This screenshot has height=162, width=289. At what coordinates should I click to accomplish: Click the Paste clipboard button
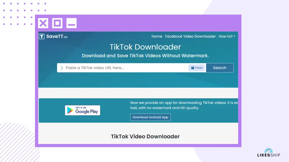[x=197, y=68]
